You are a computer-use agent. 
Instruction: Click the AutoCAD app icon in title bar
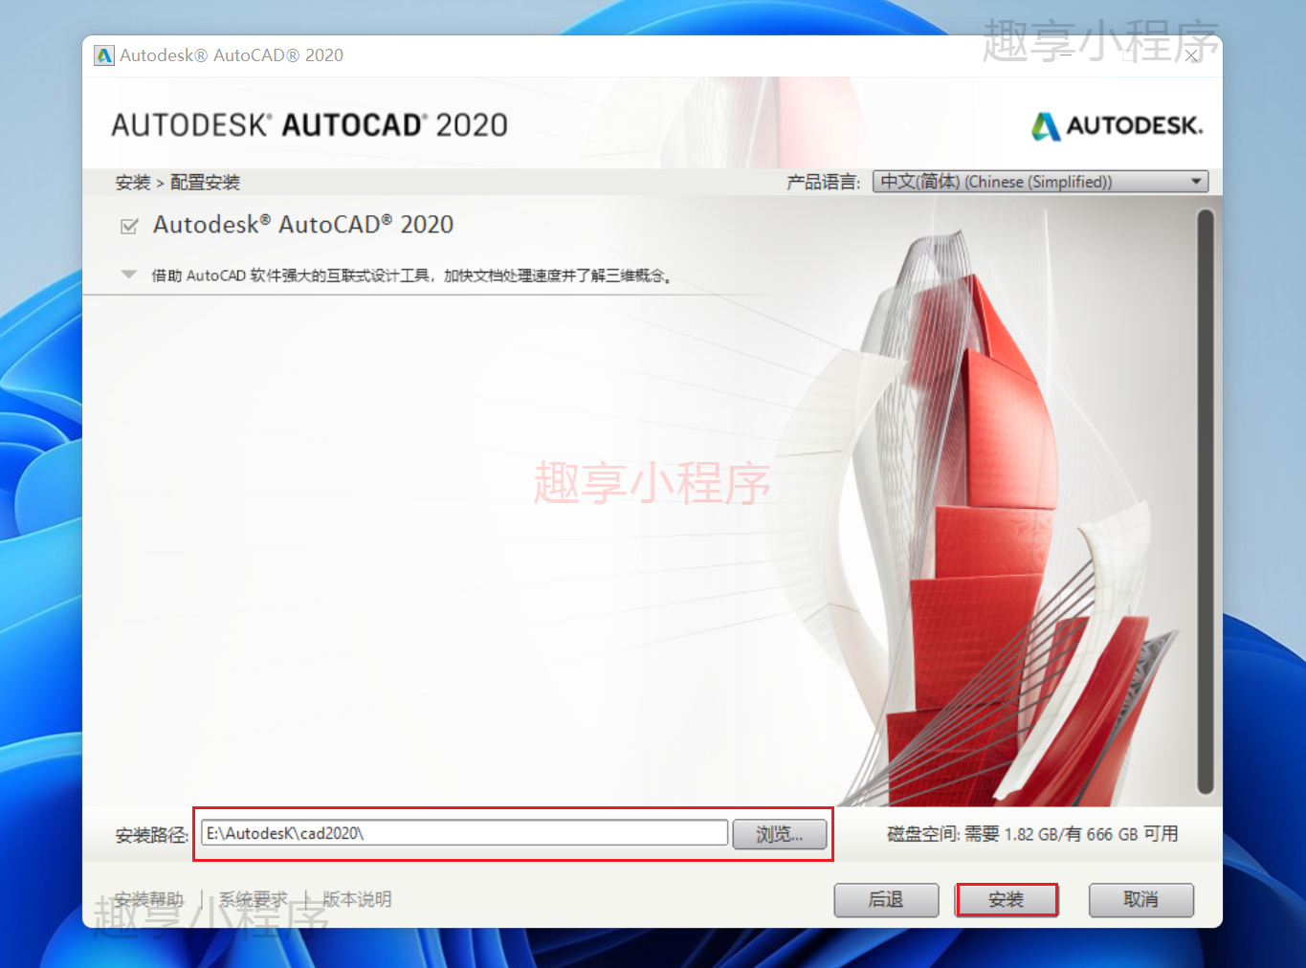point(104,55)
